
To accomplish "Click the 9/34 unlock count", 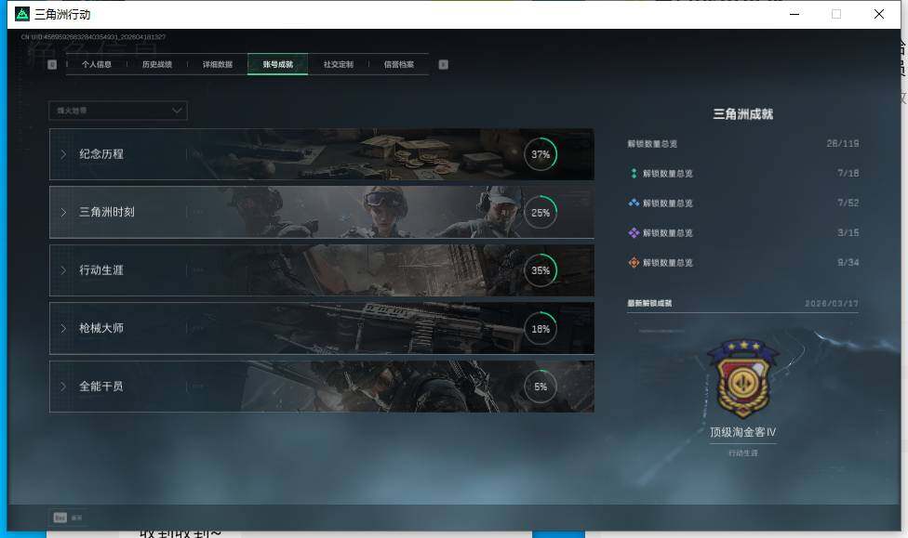I will 848,263.
